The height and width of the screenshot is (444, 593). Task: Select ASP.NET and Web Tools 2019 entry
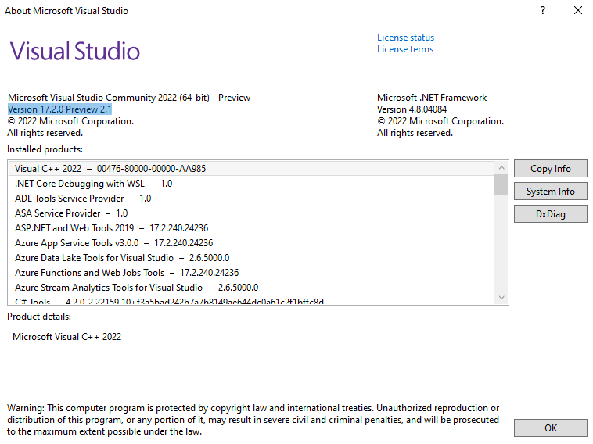pos(111,228)
